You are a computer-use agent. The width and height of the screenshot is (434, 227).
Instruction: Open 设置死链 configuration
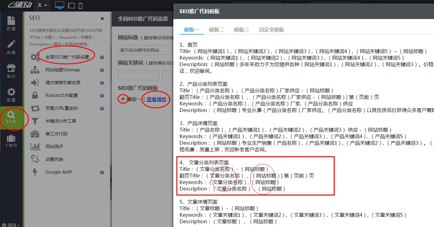(35, 159)
